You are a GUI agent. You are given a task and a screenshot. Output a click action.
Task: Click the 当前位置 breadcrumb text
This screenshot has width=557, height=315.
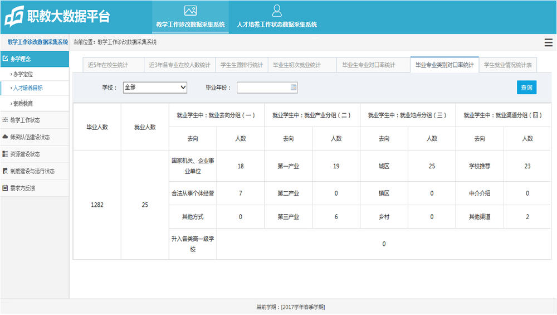pyautogui.click(x=115, y=42)
